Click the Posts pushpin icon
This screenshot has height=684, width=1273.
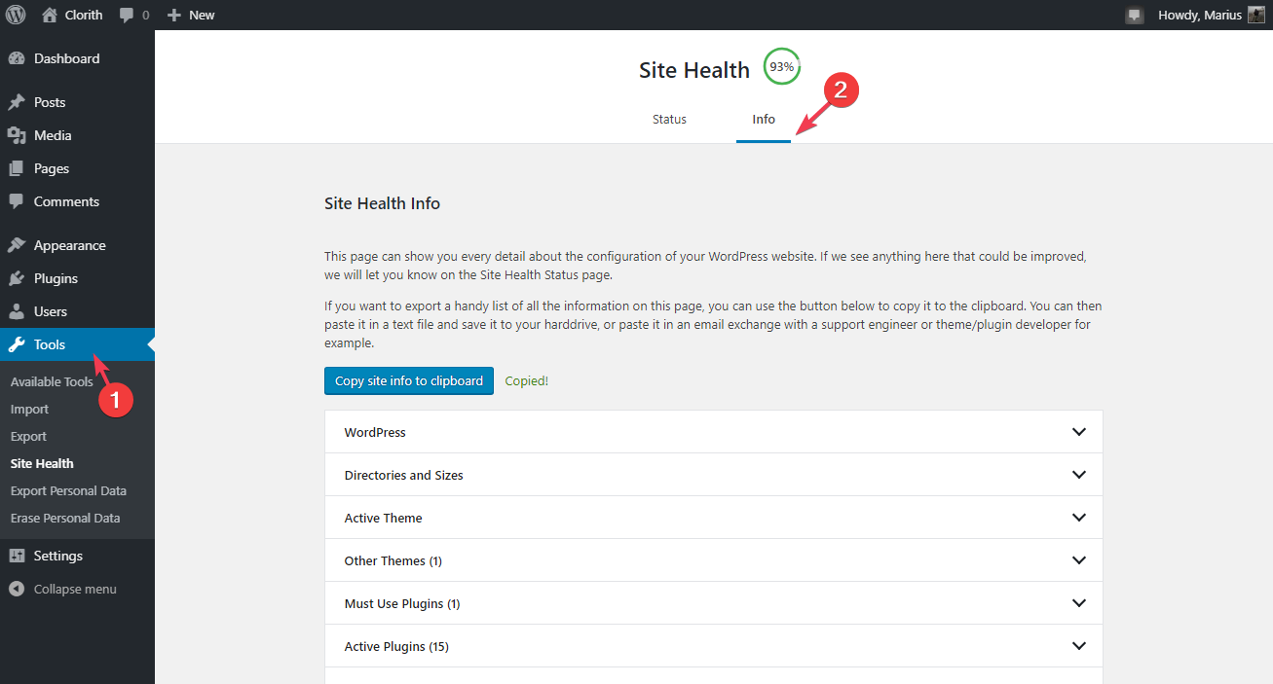(x=17, y=102)
